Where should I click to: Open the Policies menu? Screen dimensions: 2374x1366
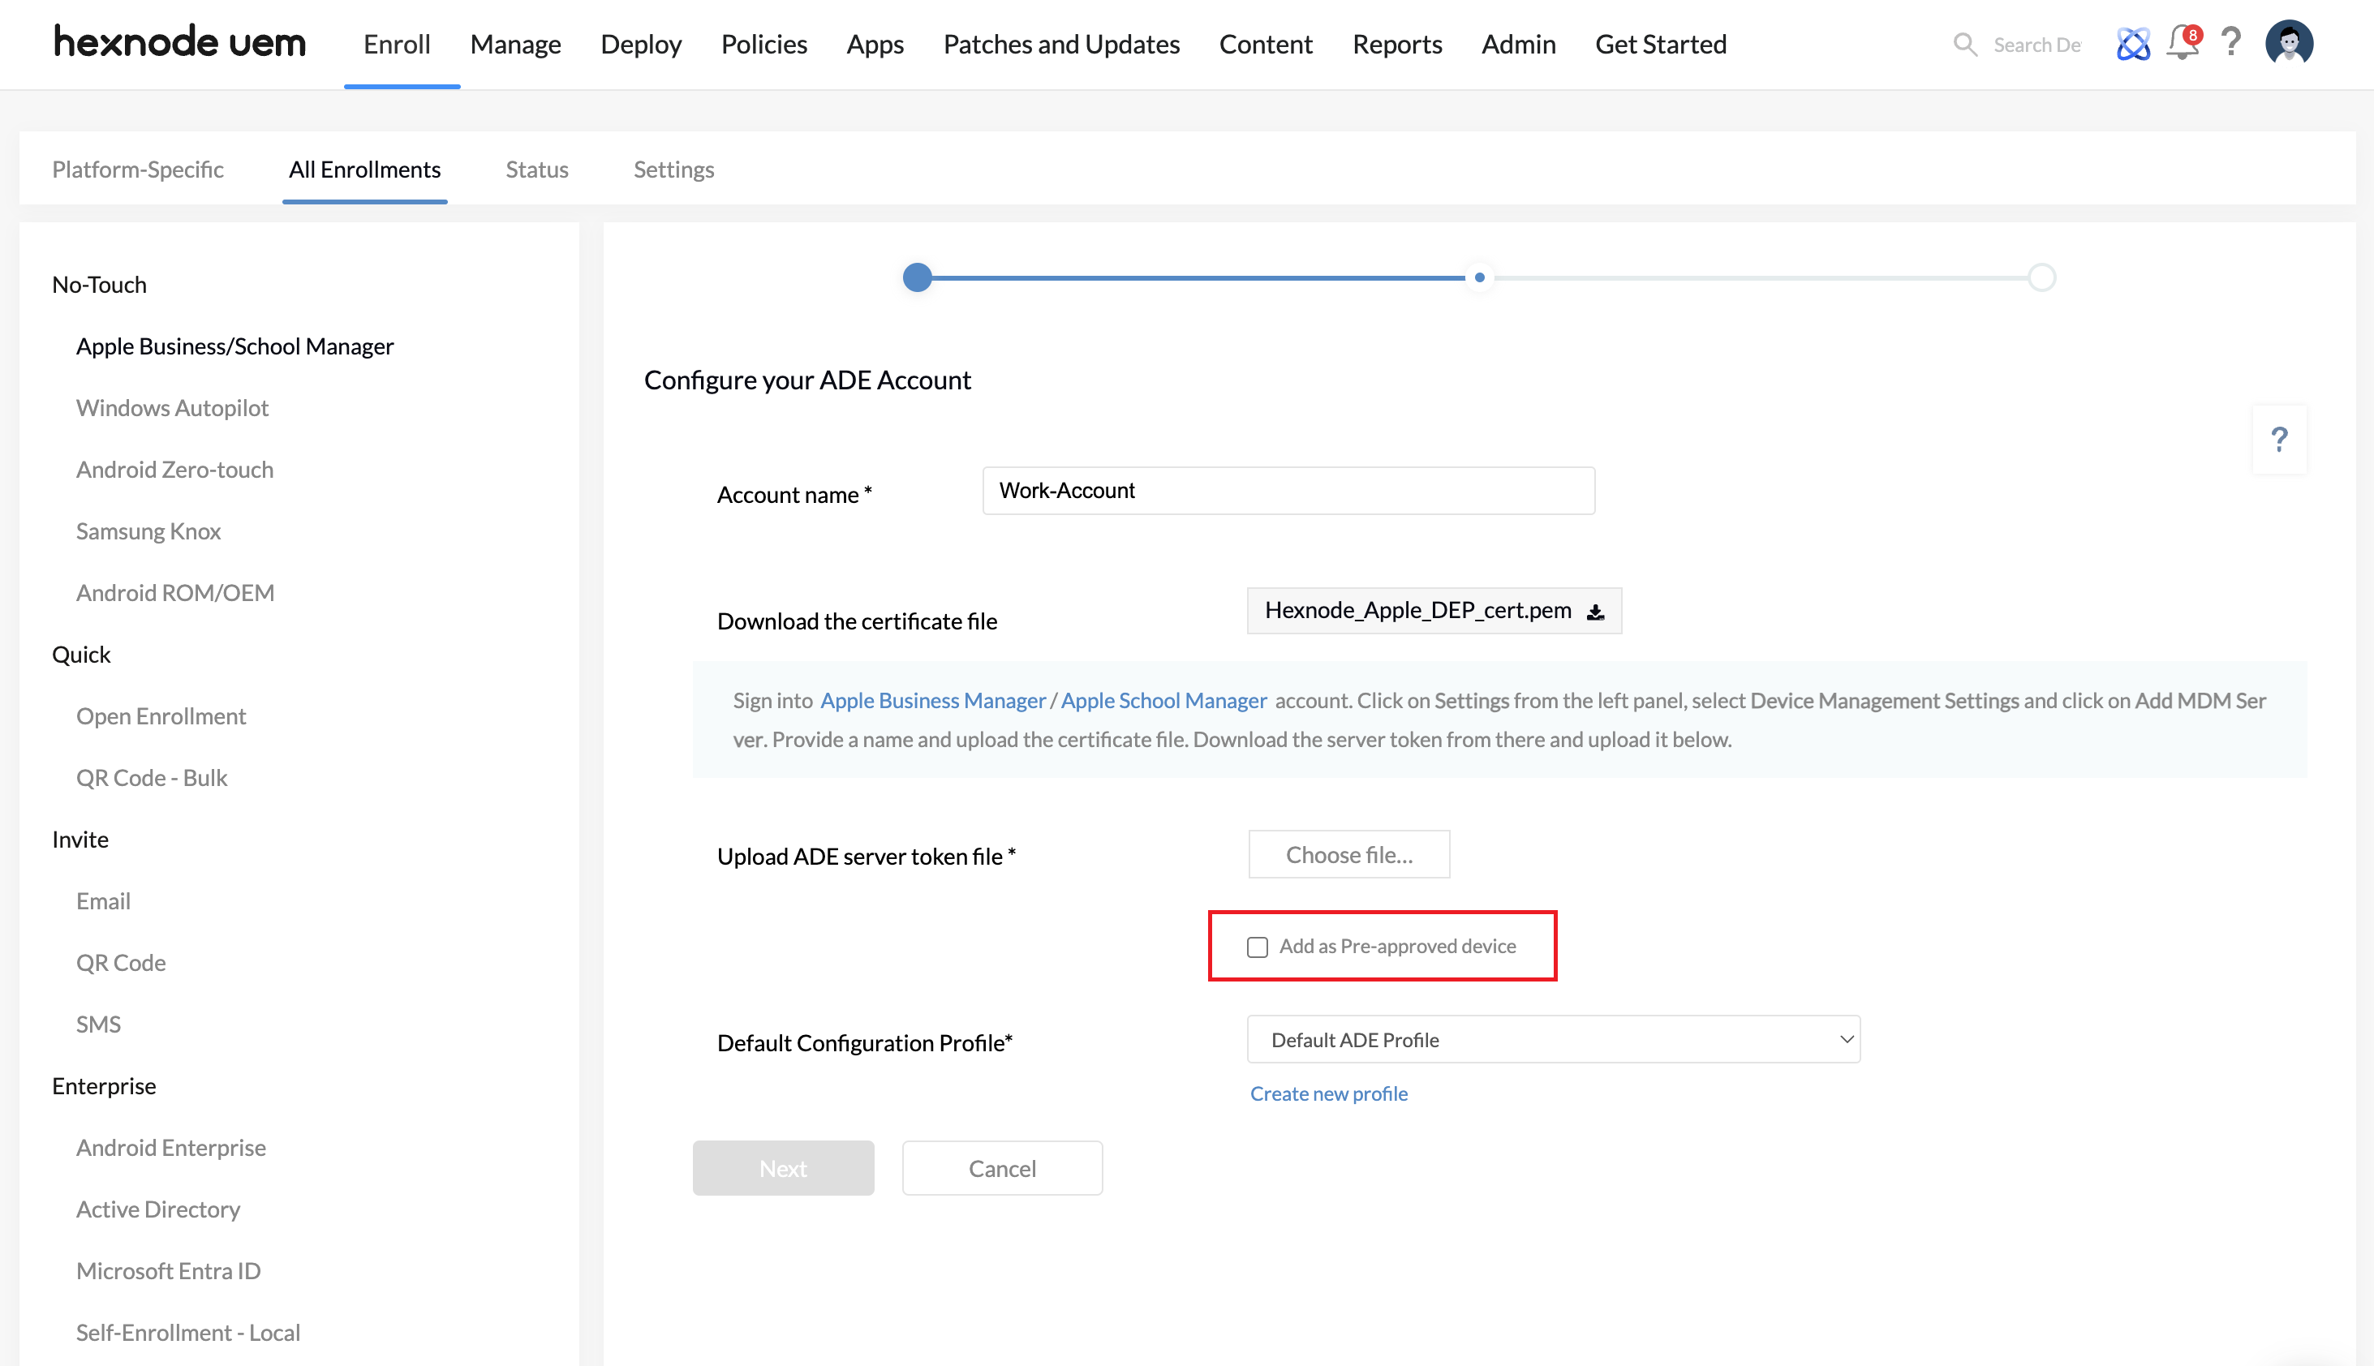pyautogui.click(x=763, y=44)
